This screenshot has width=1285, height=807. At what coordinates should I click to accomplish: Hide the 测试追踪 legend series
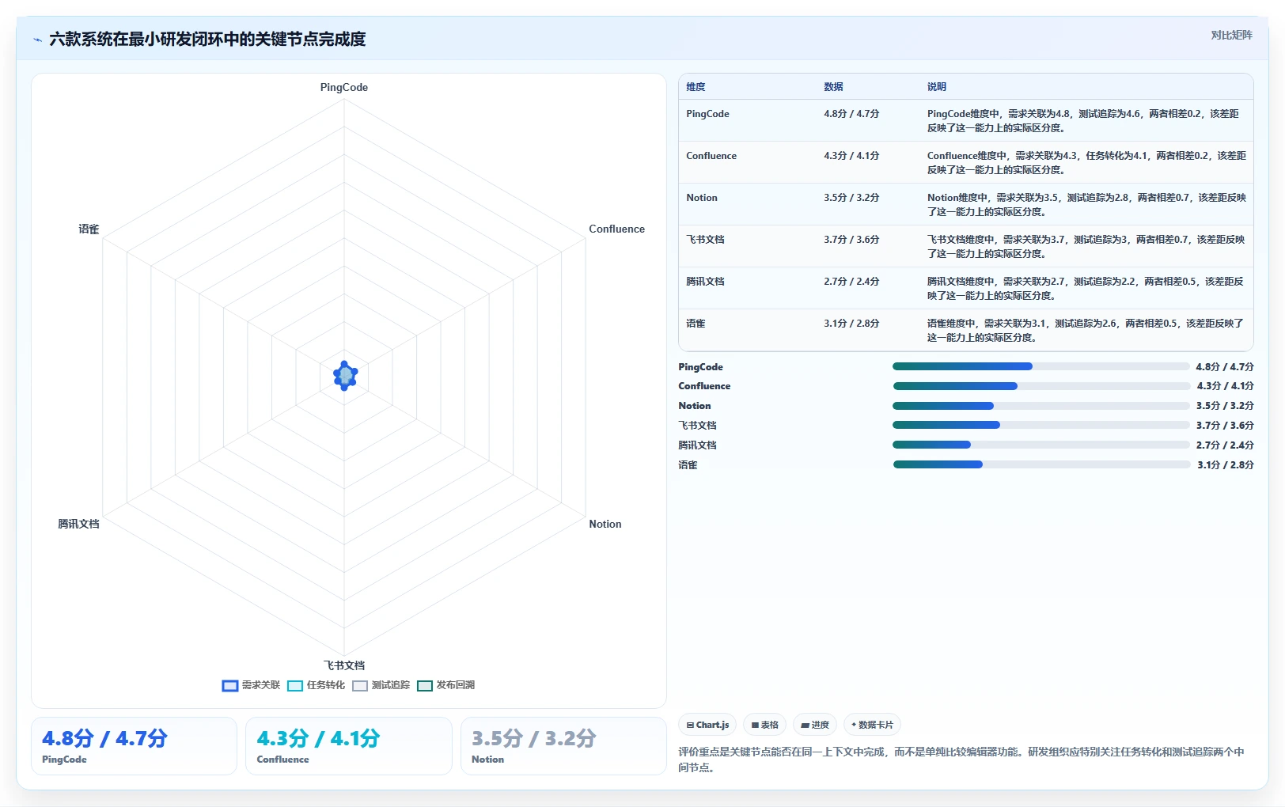click(381, 685)
